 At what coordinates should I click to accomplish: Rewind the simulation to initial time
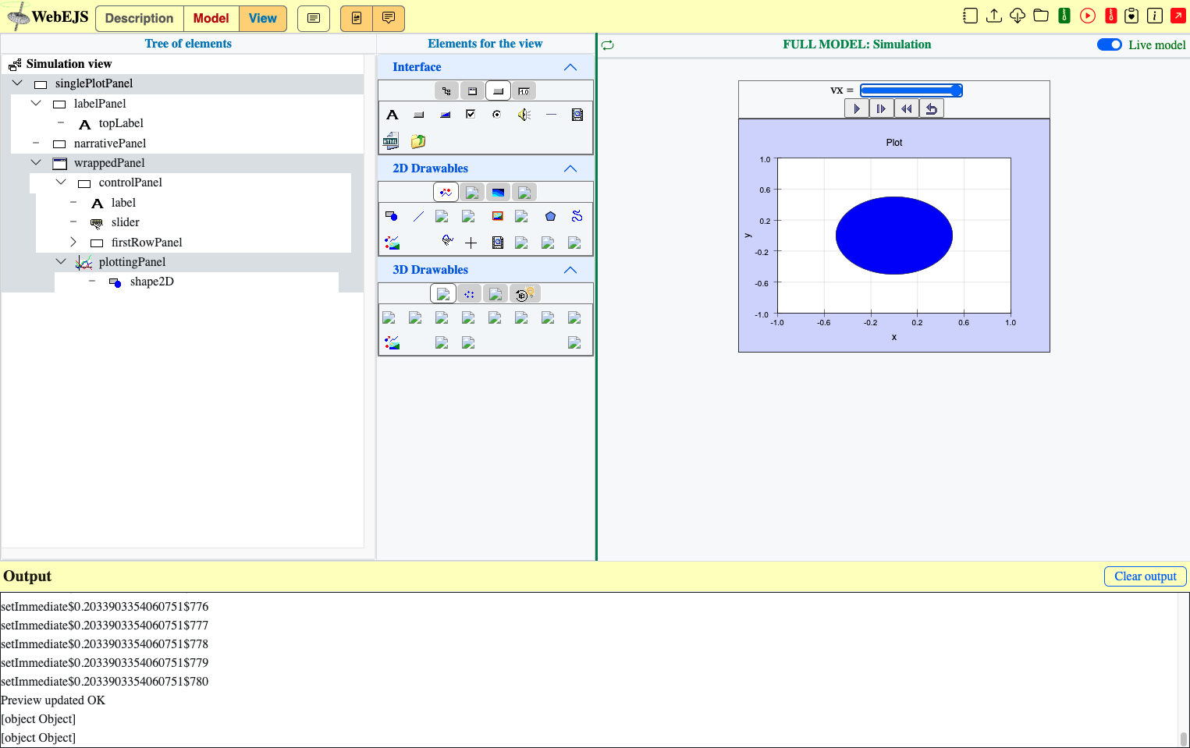906,108
